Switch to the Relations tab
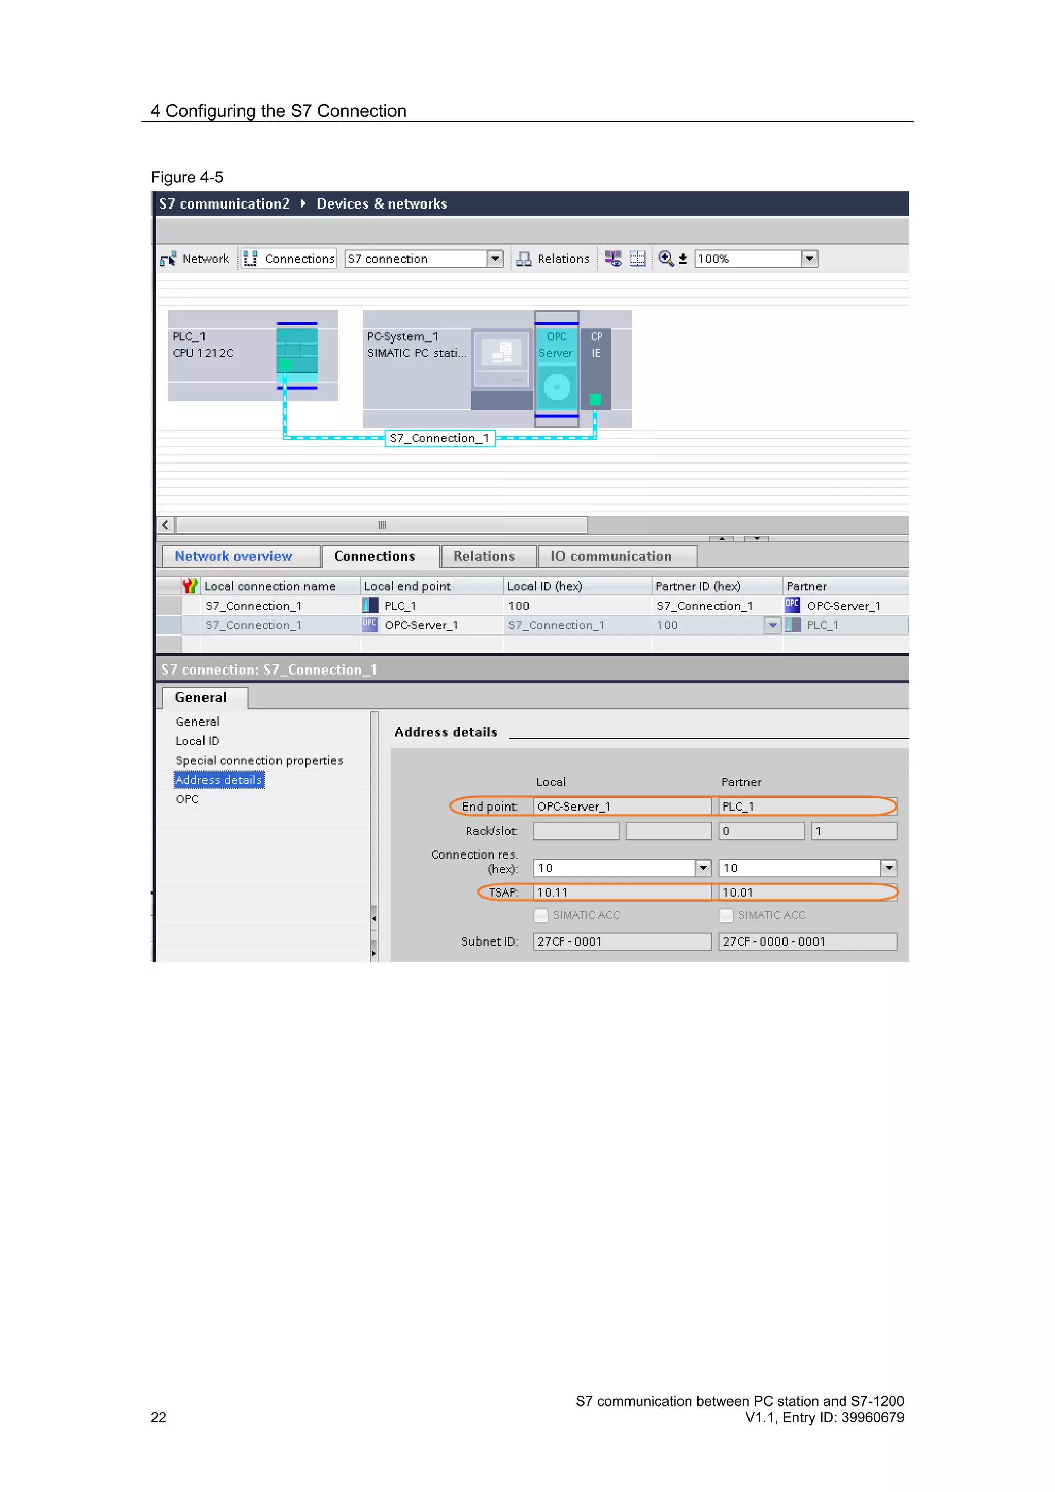The image size is (1055, 1492). click(x=488, y=556)
